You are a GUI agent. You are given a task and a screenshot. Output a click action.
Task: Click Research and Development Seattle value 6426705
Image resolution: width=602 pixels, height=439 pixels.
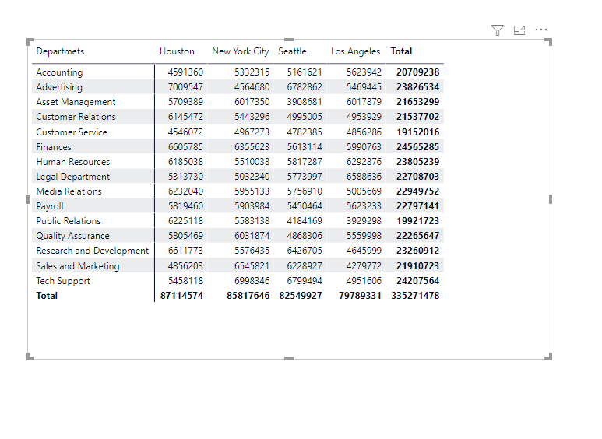(305, 251)
